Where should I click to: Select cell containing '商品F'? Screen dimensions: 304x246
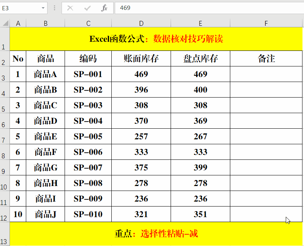tap(45, 152)
